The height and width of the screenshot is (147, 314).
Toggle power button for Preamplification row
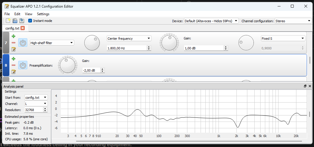click(23, 65)
